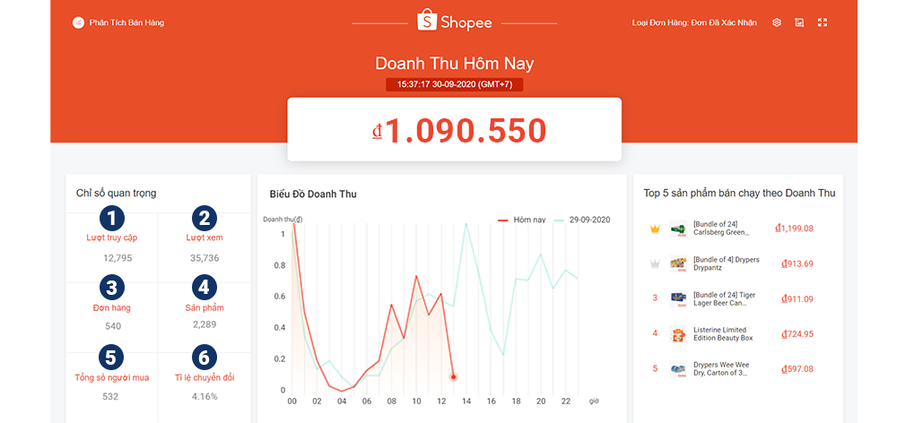The width and height of the screenshot is (897, 423).
Task: Click the price ₫911.09
Action: point(797,299)
